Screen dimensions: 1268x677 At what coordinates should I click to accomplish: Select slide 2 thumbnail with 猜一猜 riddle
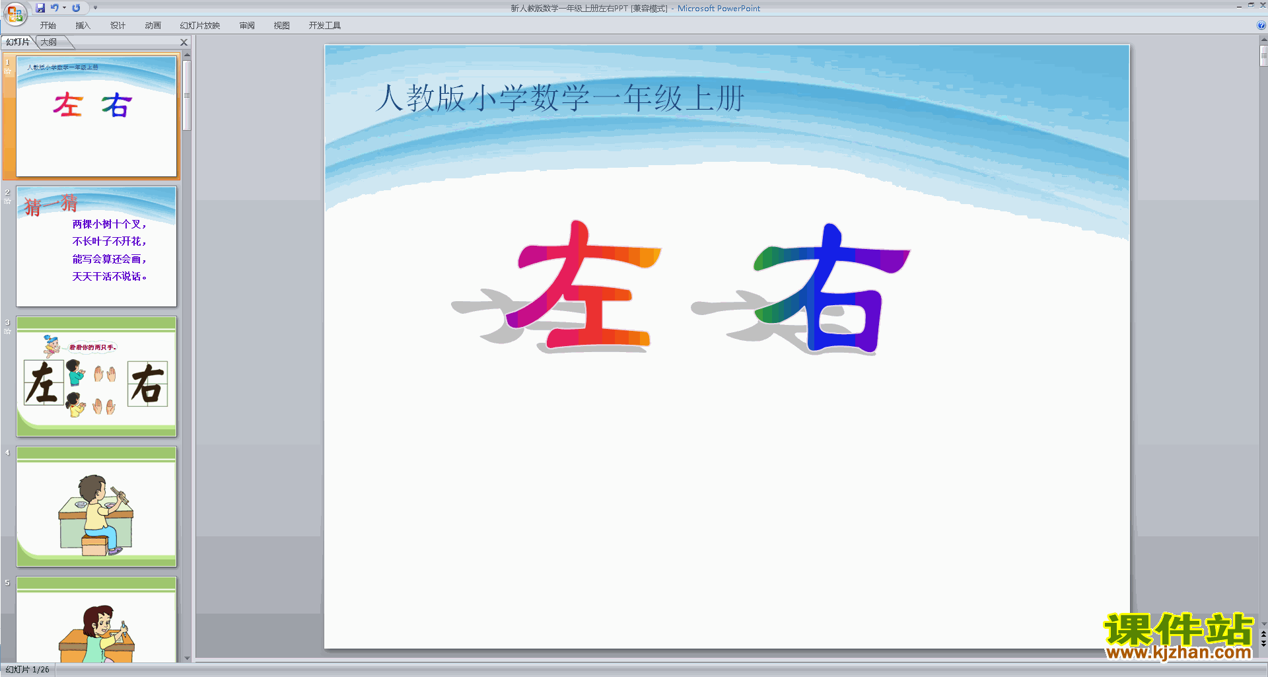coord(96,246)
